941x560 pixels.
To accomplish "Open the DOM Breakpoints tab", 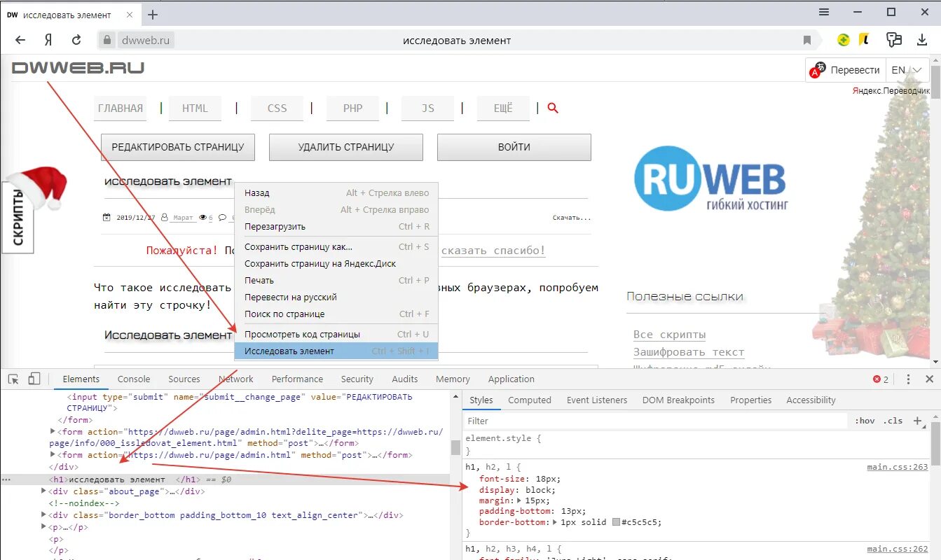I will pos(678,400).
